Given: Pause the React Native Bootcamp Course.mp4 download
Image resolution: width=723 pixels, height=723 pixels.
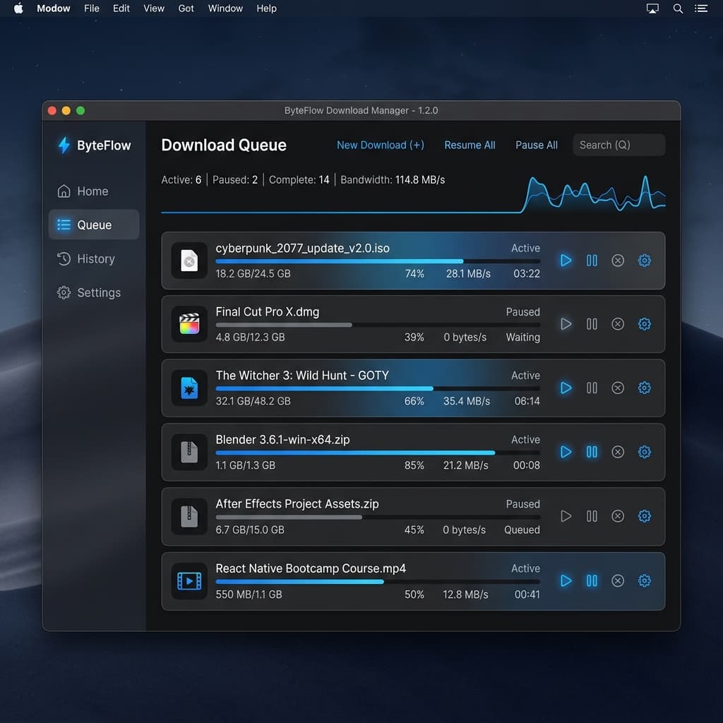Looking at the screenshot, I should click(x=592, y=580).
